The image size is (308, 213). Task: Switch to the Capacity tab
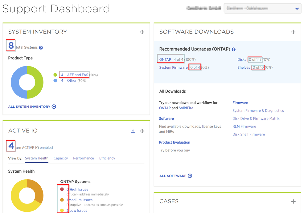[x=60, y=158]
